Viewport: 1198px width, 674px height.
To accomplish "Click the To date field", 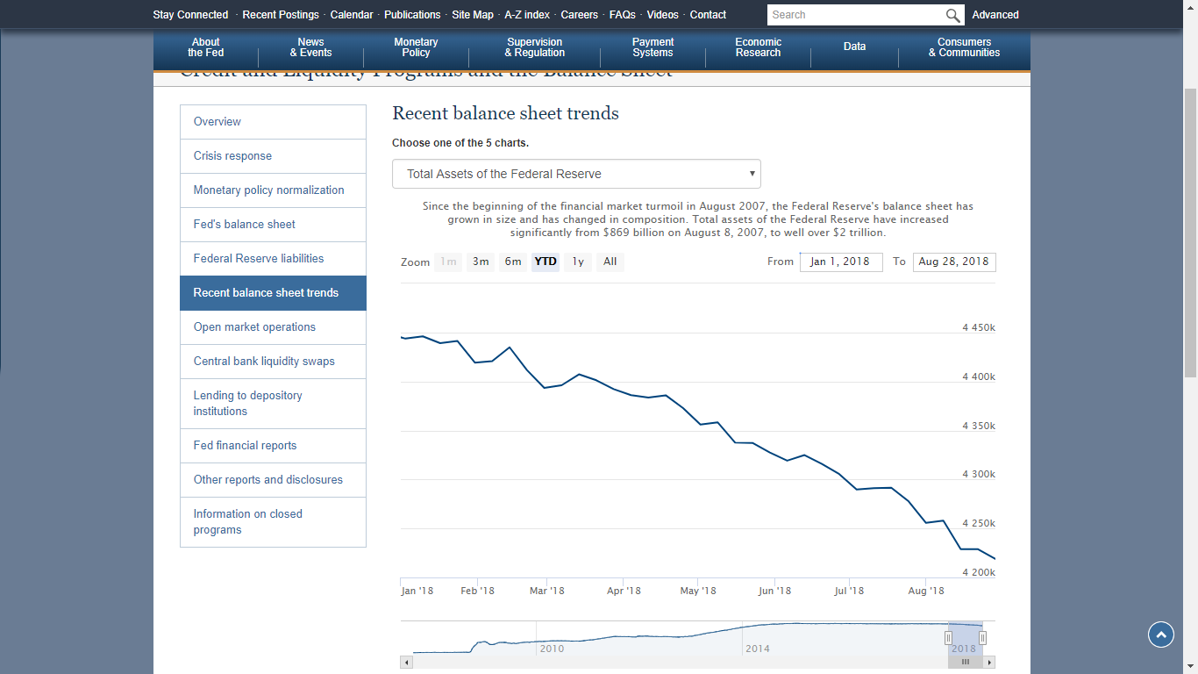I will point(953,262).
